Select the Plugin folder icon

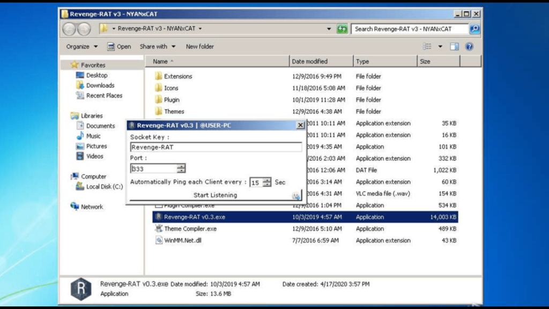point(159,99)
